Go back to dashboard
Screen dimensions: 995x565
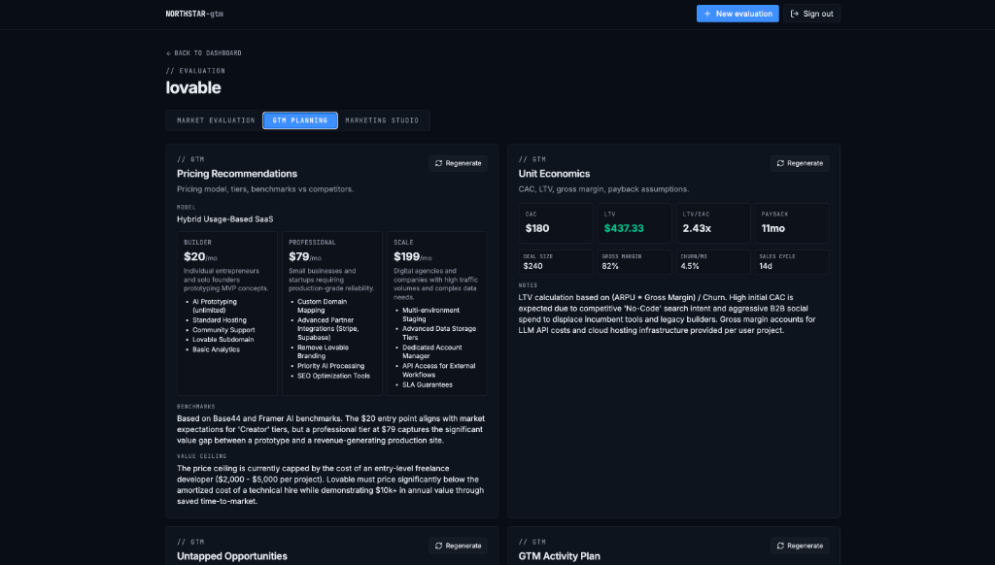204,53
